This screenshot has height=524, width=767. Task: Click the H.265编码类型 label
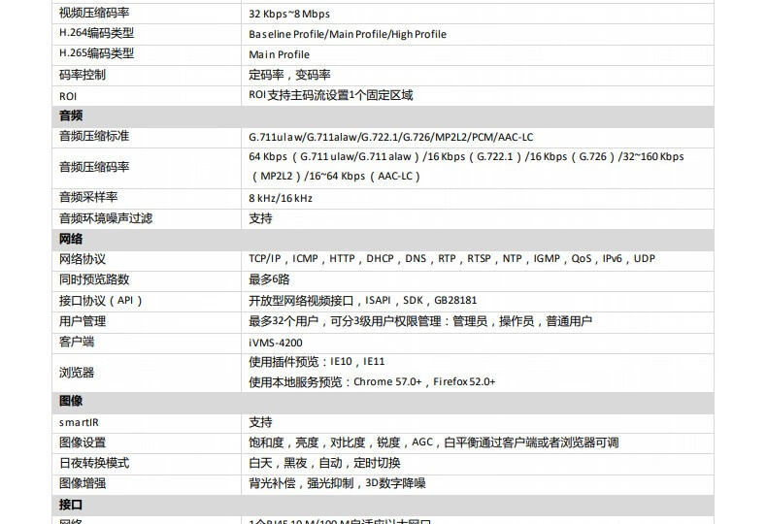pyautogui.click(x=96, y=53)
